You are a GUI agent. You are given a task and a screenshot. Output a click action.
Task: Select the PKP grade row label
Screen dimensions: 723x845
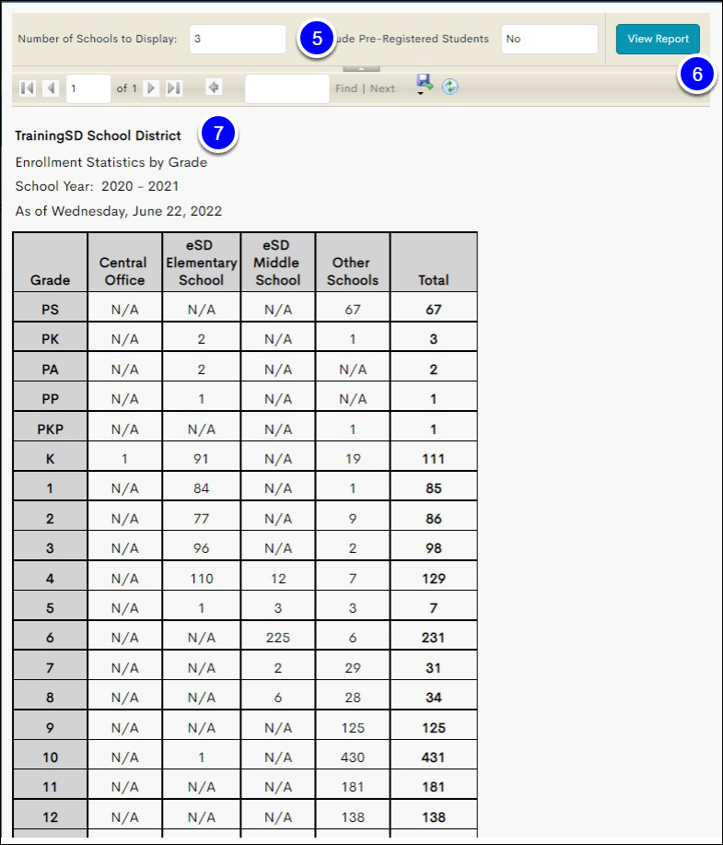pos(50,429)
